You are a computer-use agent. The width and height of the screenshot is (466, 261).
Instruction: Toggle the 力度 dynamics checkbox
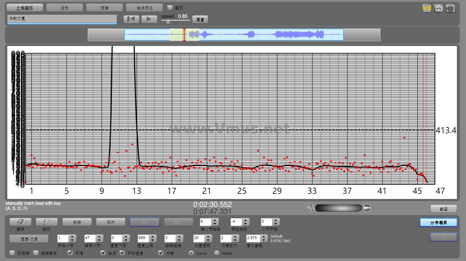tap(161, 253)
